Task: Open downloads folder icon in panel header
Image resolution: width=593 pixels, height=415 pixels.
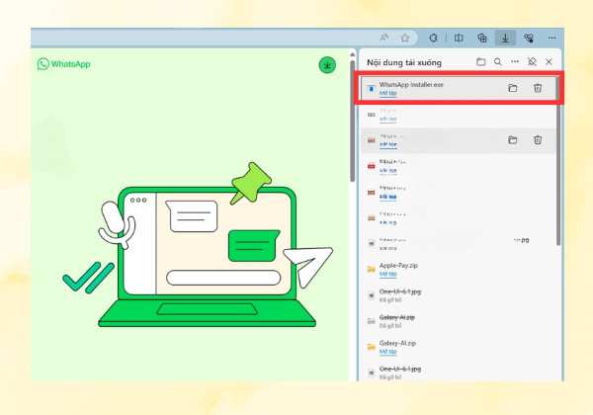Action: 480,61
